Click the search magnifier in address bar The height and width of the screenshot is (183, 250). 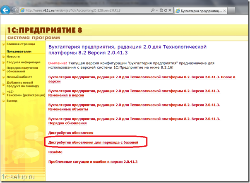(153, 10)
